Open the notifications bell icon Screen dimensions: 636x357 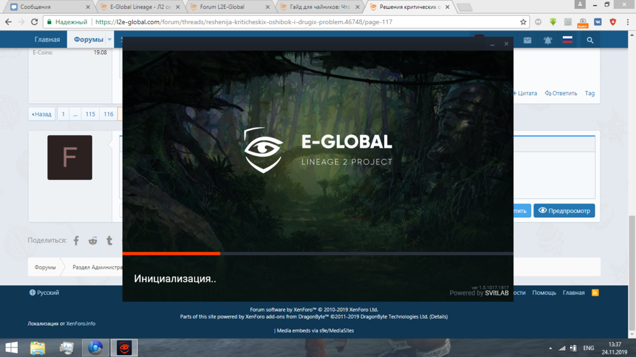pos(548,40)
